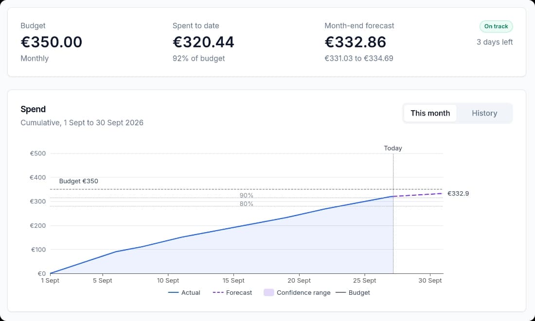Click the €0 y-axis label
The image size is (535, 321).
[x=42, y=273]
